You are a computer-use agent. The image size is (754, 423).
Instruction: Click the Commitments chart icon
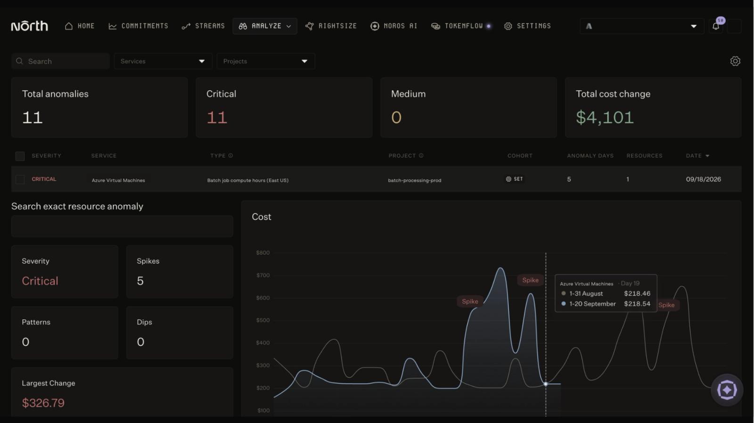[x=113, y=26]
